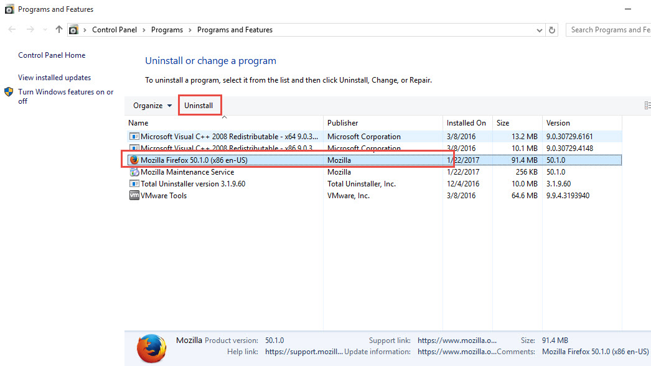Click Comments value Mozilla Firefox 50.1.0

(596, 352)
